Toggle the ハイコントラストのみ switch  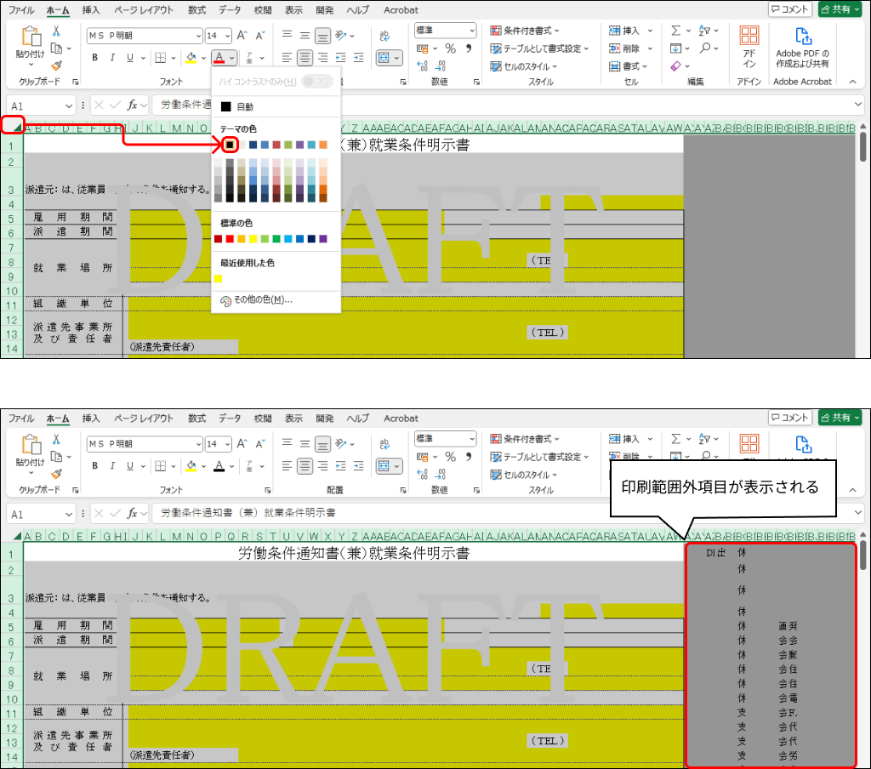(316, 82)
